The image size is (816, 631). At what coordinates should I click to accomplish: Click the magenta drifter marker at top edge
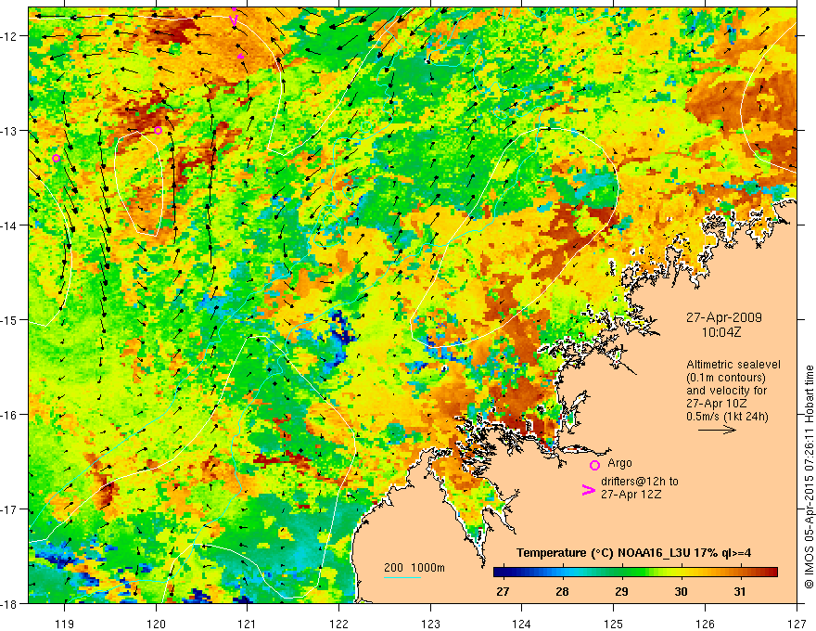point(234,19)
